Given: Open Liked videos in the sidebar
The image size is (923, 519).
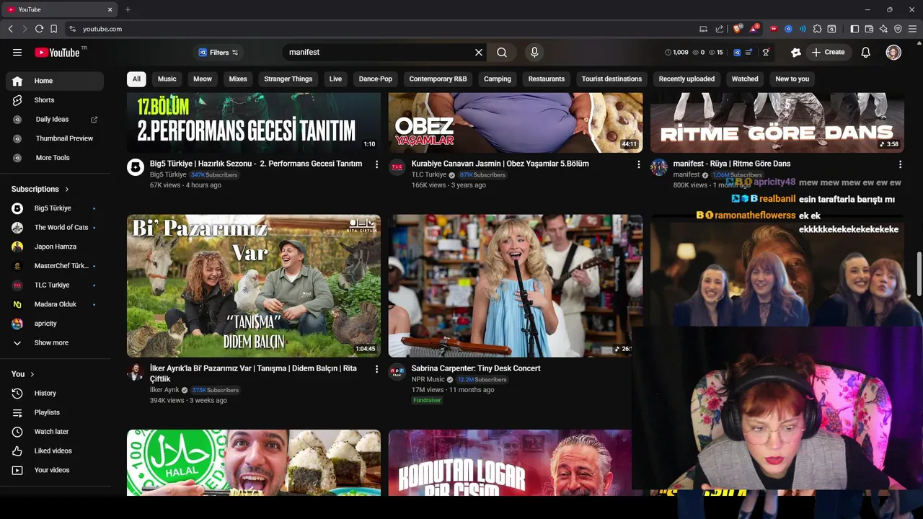Looking at the screenshot, I should (x=55, y=451).
